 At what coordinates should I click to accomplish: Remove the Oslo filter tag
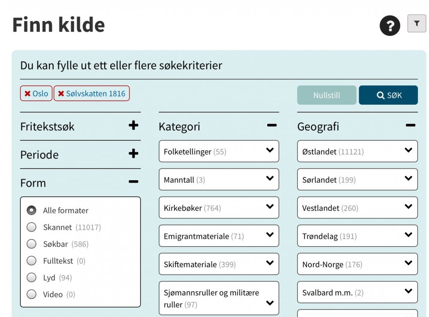tap(28, 94)
